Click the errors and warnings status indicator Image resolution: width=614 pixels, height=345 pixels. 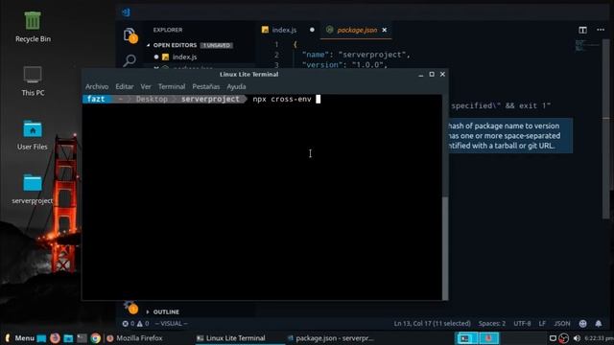(135, 324)
